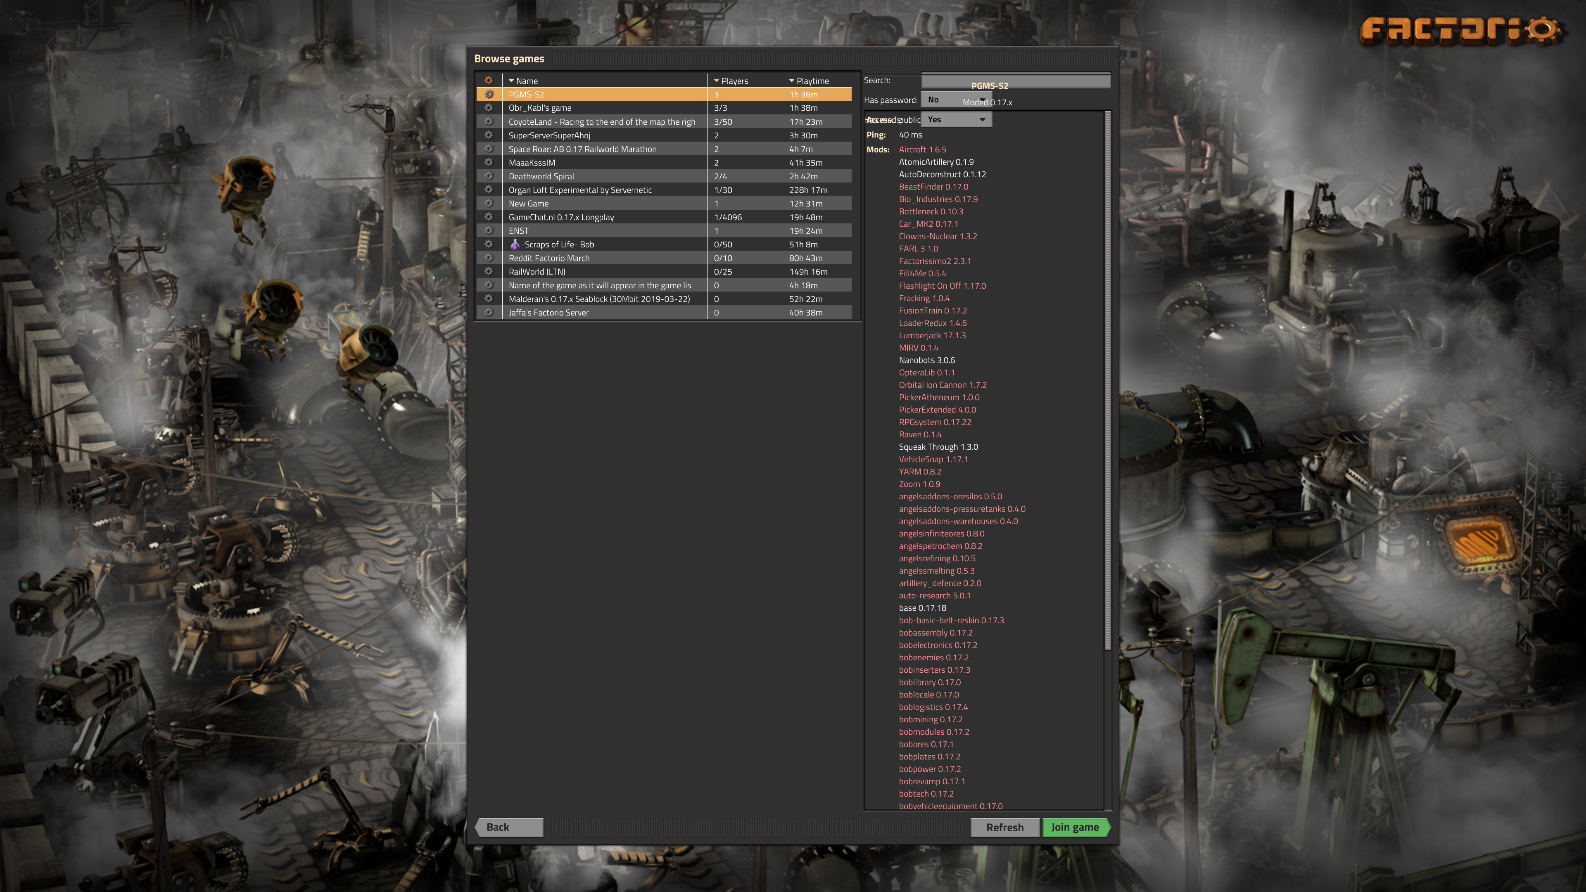Image resolution: width=1586 pixels, height=892 pixels.
Task: Click Aircraft 1.6.5 mod entry
Action: 922,149
